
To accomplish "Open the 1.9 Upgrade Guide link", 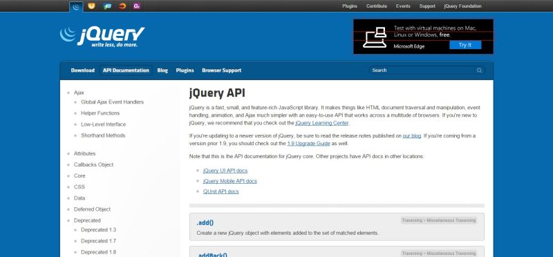I will pyautogui.click(x=308, y=144).
